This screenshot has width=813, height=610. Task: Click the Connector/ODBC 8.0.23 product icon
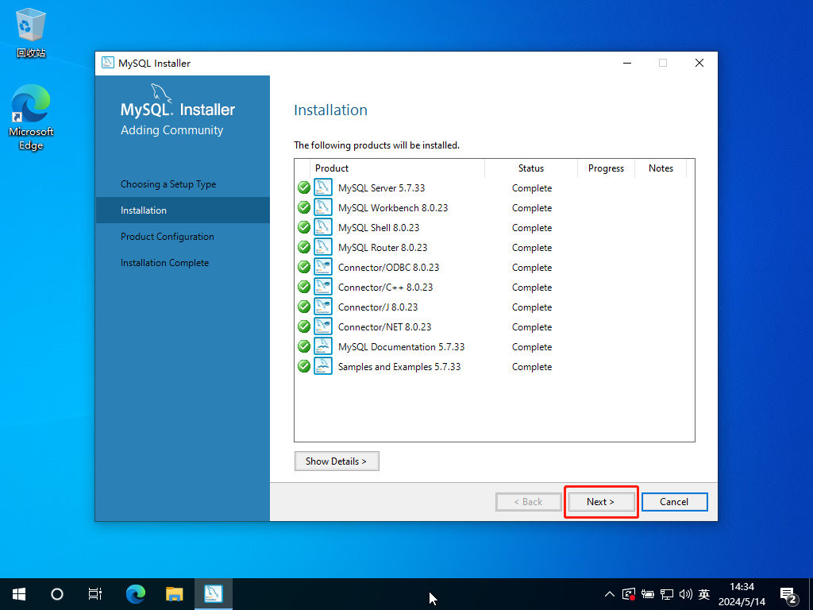[x=323, y=268]
